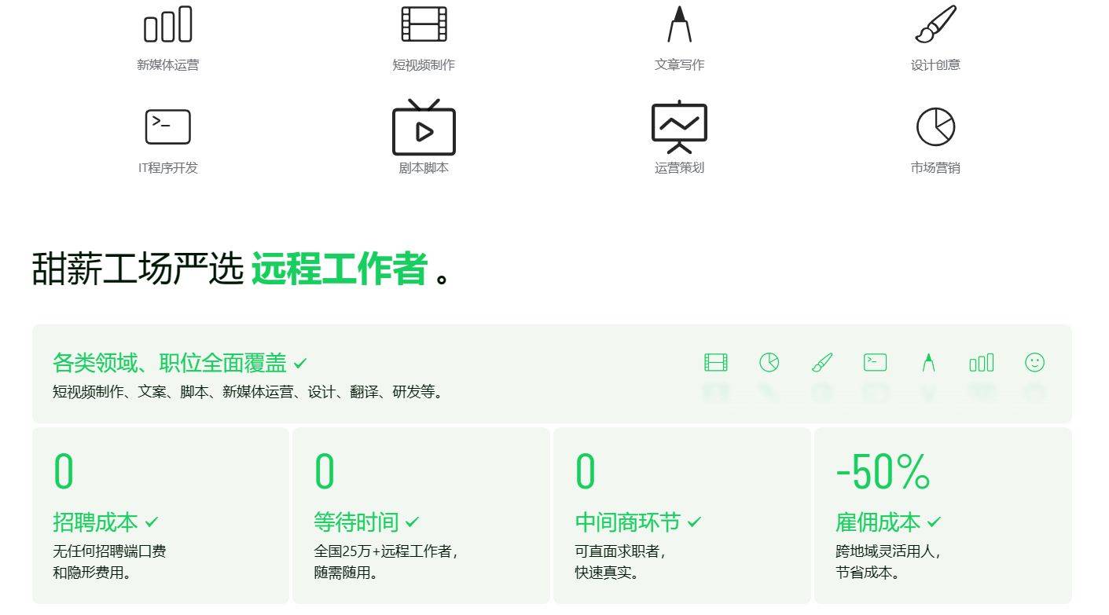
Task: Click text 和隐形费用。
Action: [x=92, y=573]
